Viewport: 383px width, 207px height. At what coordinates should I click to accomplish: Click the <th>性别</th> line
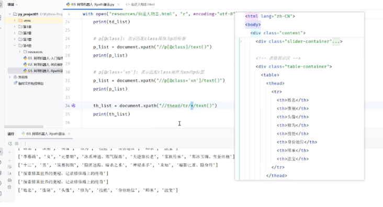(x=292, y=108)
